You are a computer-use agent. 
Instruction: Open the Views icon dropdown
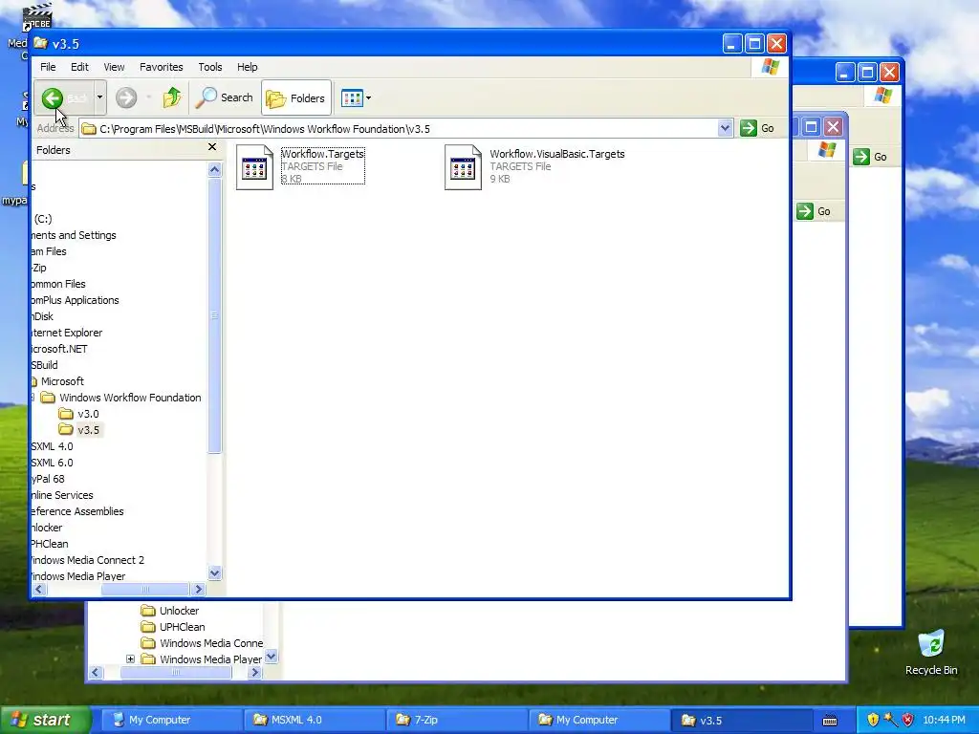point(356,98)
